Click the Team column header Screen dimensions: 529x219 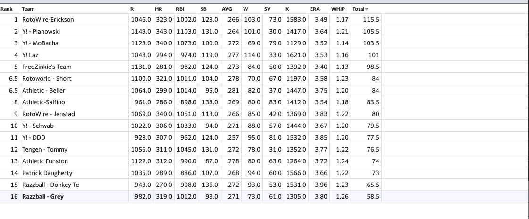(28, 9)
